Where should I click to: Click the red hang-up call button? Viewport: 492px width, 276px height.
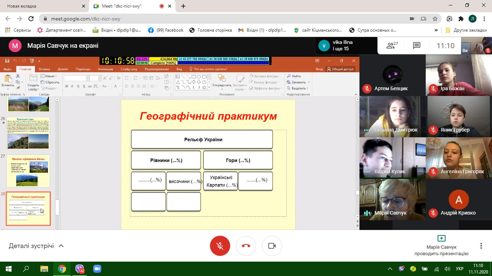(246, 246)
